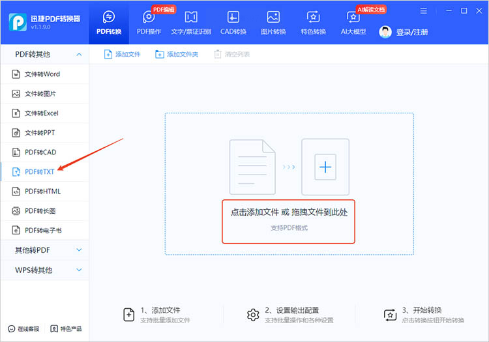Collapse the PDF转其他 section

pyautogui.click(x=44, y=54)
